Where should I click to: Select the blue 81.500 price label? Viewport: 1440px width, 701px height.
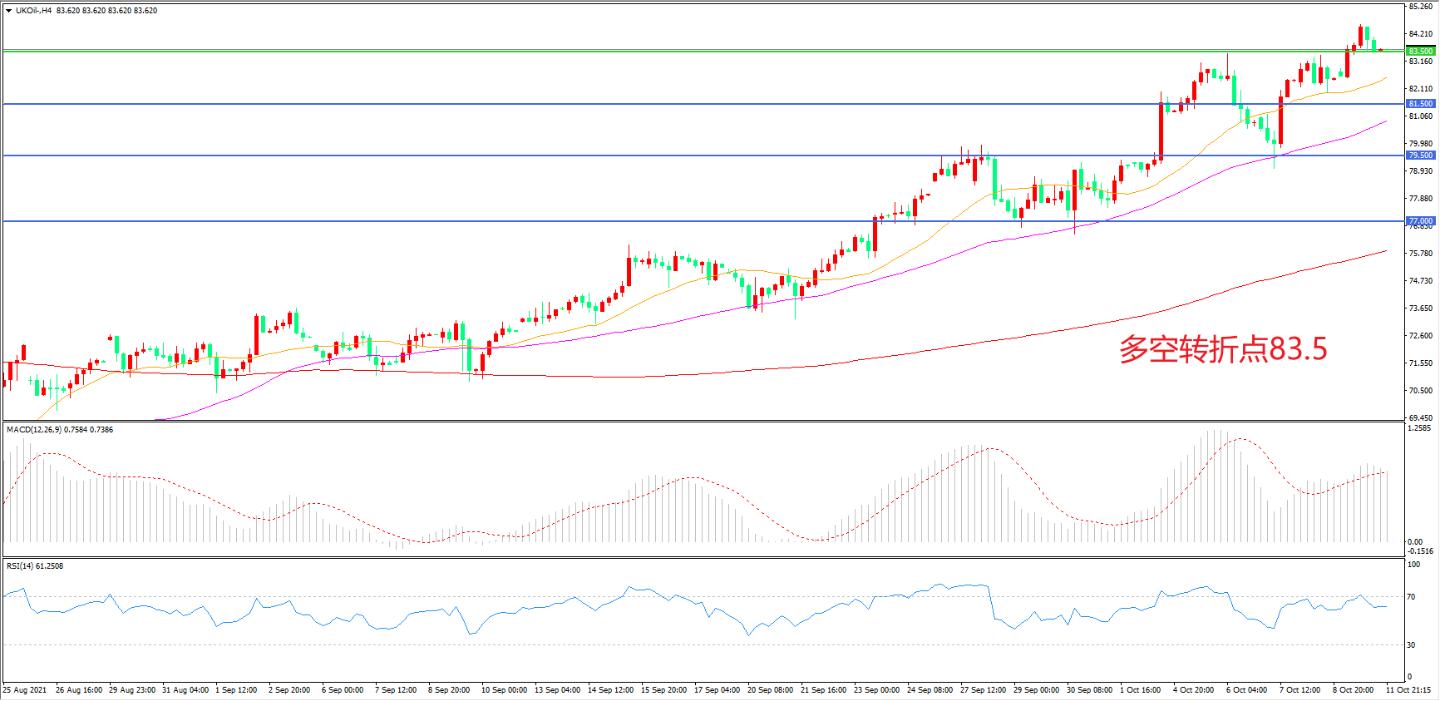[x=1420, y=104]
